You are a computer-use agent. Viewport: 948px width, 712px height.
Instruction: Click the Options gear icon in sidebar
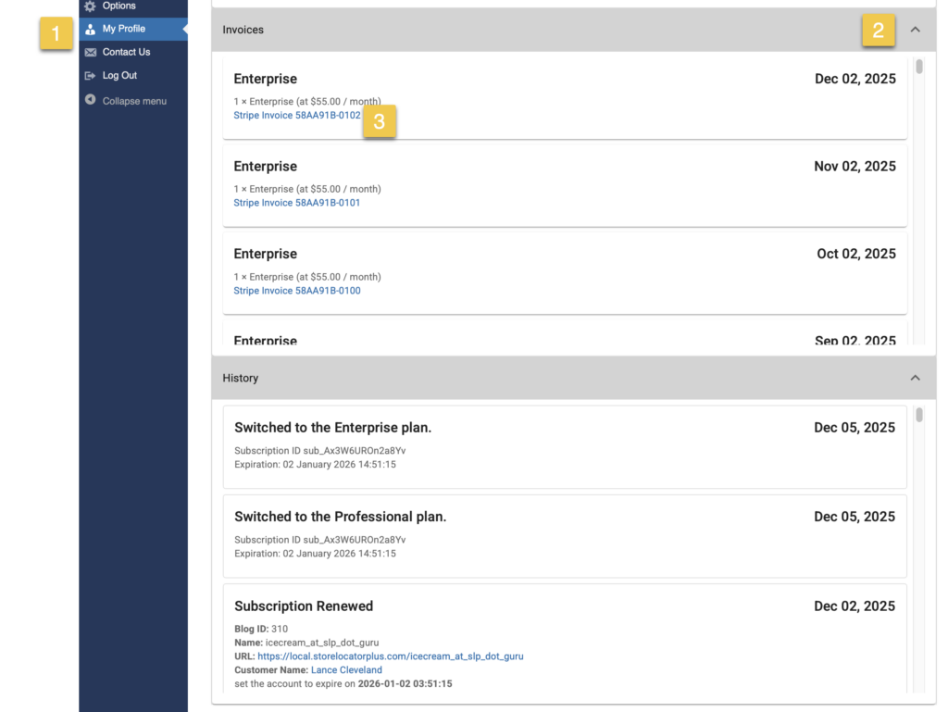point(90,6)
